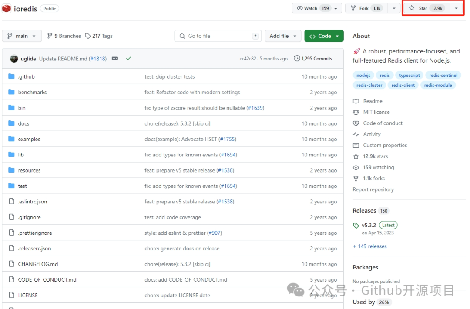Click the LICENSE file icon
470x309 pixels.
[x=12, y=295]
